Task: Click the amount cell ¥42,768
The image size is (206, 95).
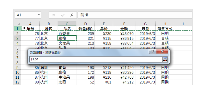Action: (124, 77)
